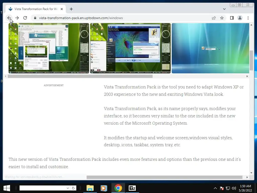Open 7-Zip from the taskbar

click(132, 188)
